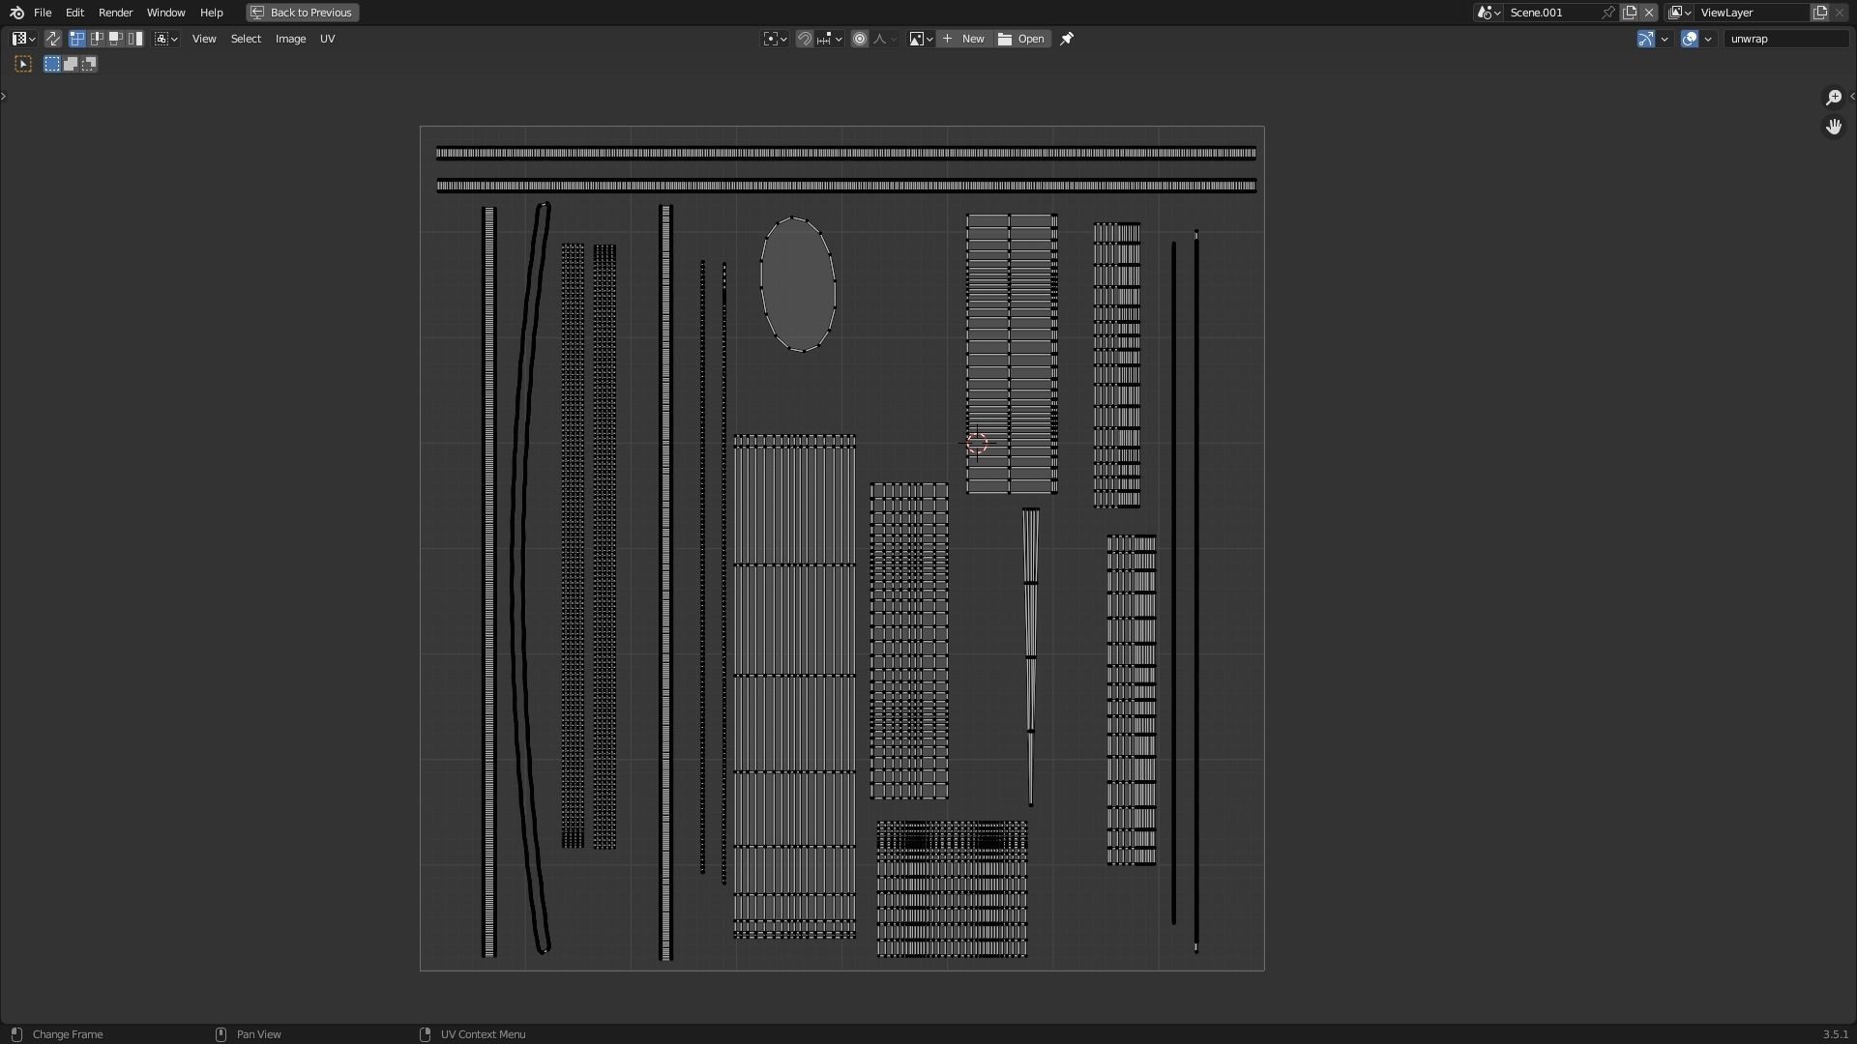Open the editor type dropdown
Viewport: 1857px width, 1044px height.
(x=23, y=39)
